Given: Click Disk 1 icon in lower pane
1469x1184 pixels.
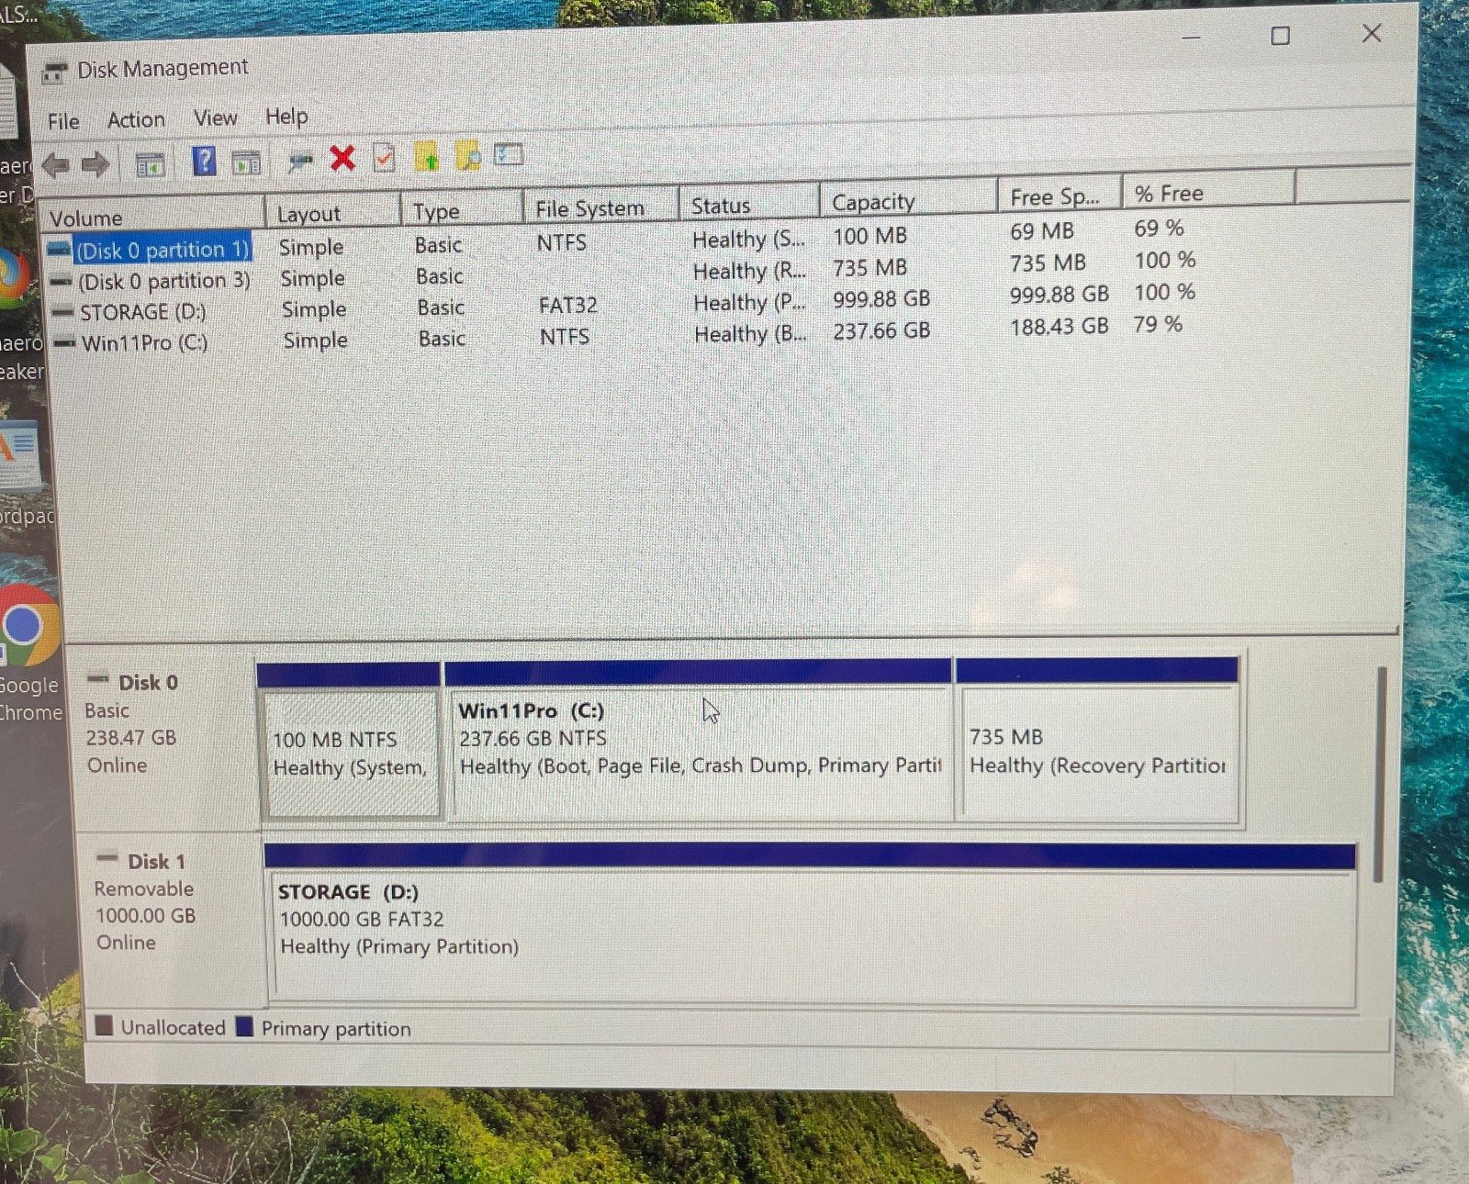Looking at the screenshot, I should (107, 859).
